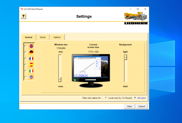Switch to the General tab
Screen dimensions: 182x123
pyautogui.click(x=29, y=37)
